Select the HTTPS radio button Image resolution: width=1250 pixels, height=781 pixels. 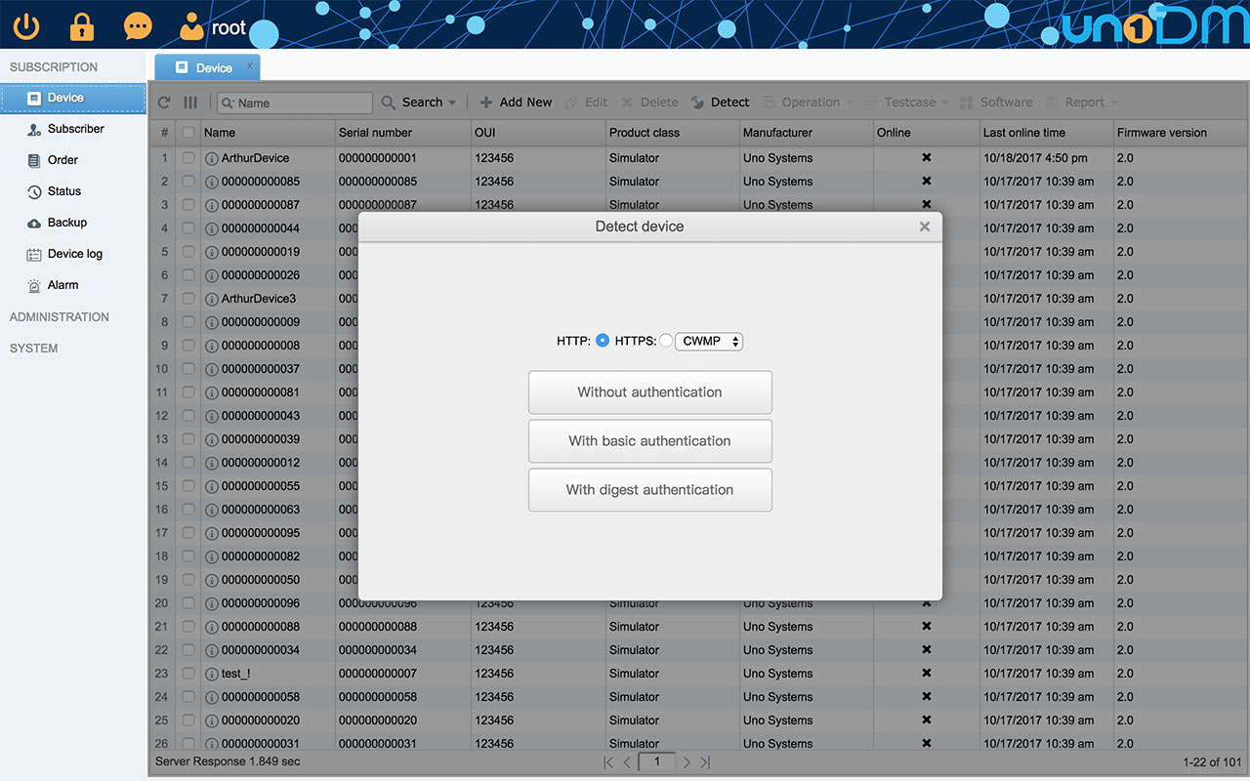[666, 341]
